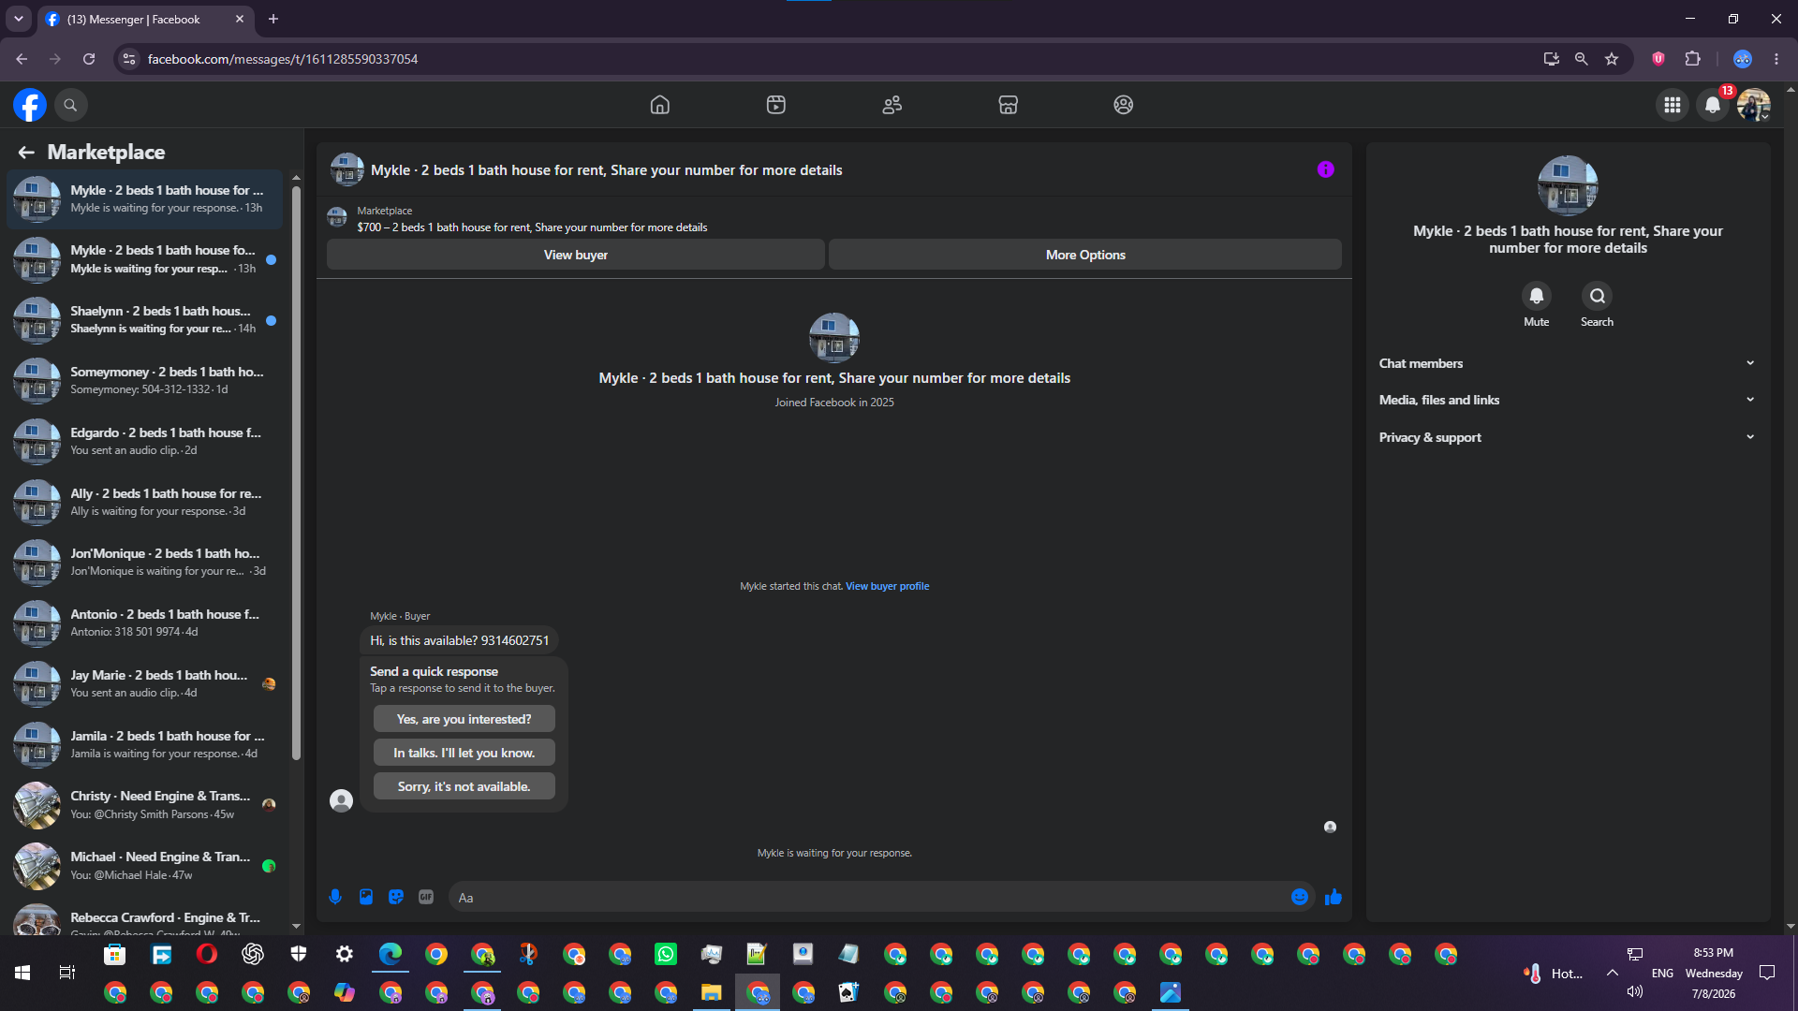The height and width of the screenshot is (1011, 1798).
Task: Mute this chat with the bell icon
Action: tap(1537, 296)
